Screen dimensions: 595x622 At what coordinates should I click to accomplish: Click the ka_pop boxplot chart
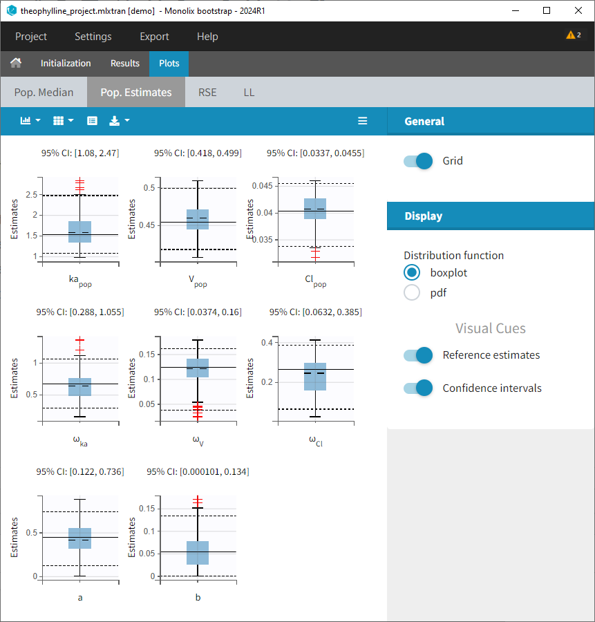point(80,221)
